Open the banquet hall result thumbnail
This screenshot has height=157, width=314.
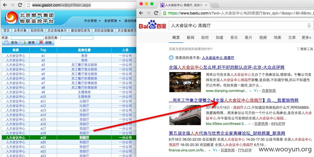pyautogui.click(x=185, y=82)
